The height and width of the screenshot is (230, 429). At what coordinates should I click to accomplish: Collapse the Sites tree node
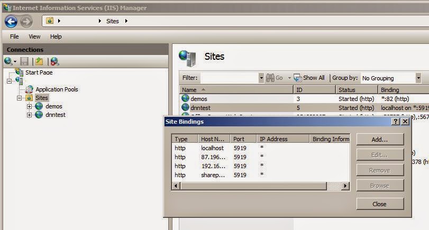click(x=19, y=98)
